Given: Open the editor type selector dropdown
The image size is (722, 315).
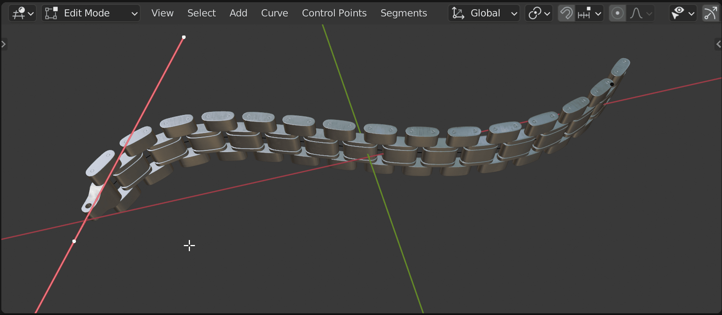Looking at the screenshot, I should (x=22, y=13).
